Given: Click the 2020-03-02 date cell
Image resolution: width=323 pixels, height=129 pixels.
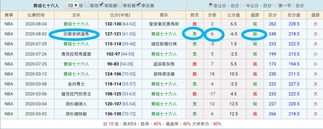Looking at the screenshot, I should pyautogui.click(x=36, y=114).
